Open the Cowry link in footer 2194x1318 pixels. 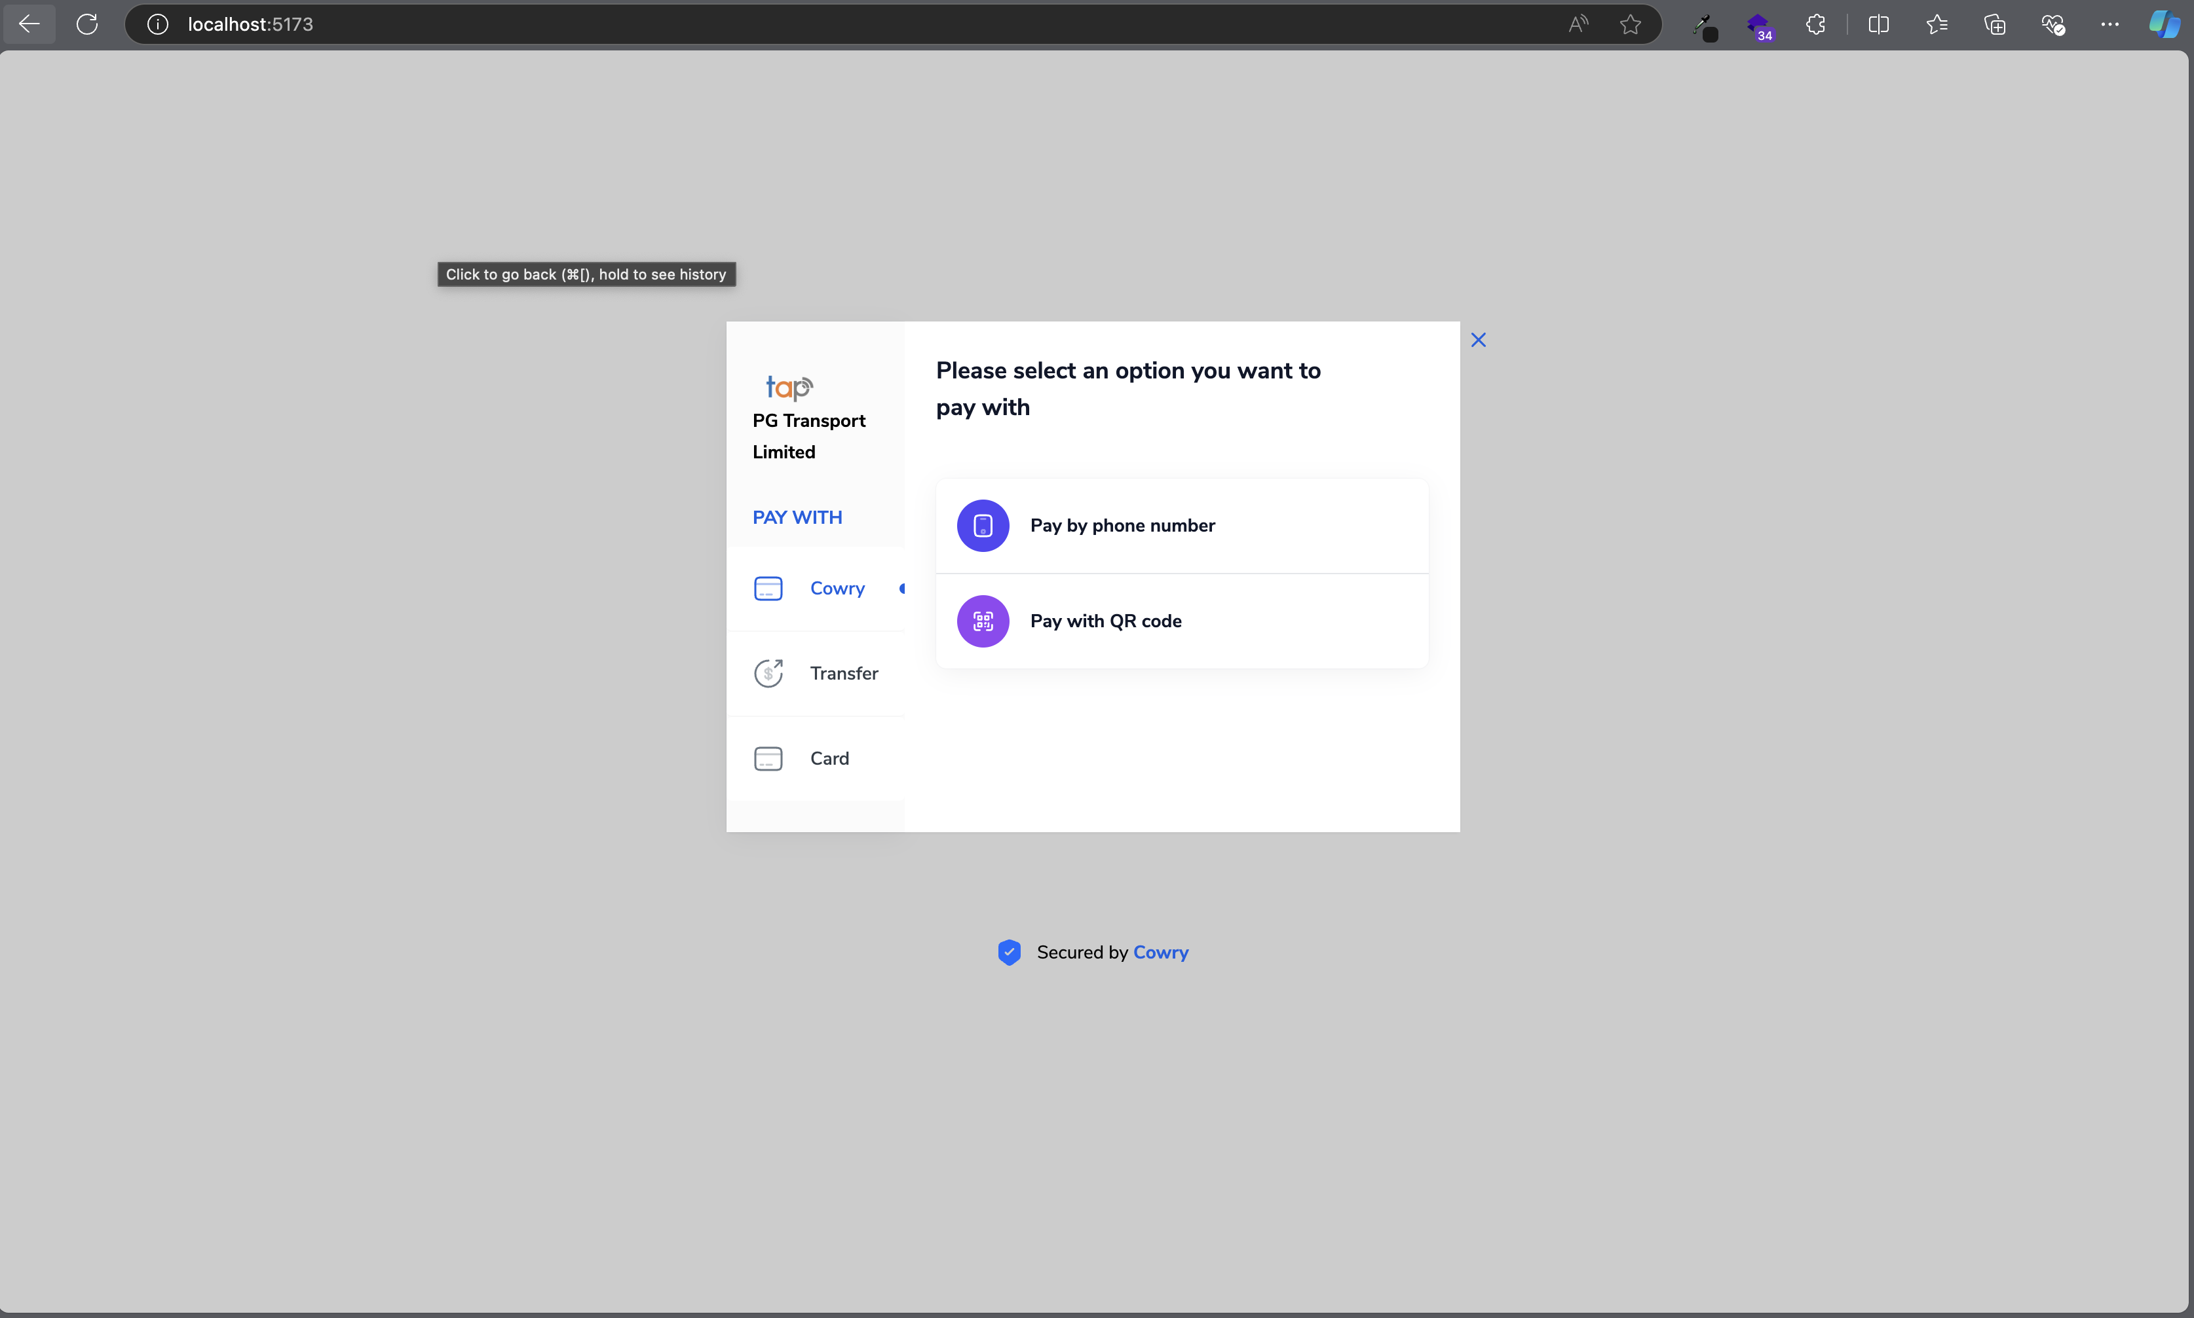click(x=1160, y=952)
